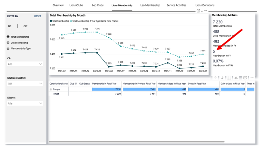
Task: Open focus mode for the table visual
Action: coord(245,77)
